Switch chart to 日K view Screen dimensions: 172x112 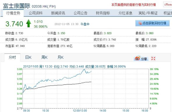coord(28,57)
